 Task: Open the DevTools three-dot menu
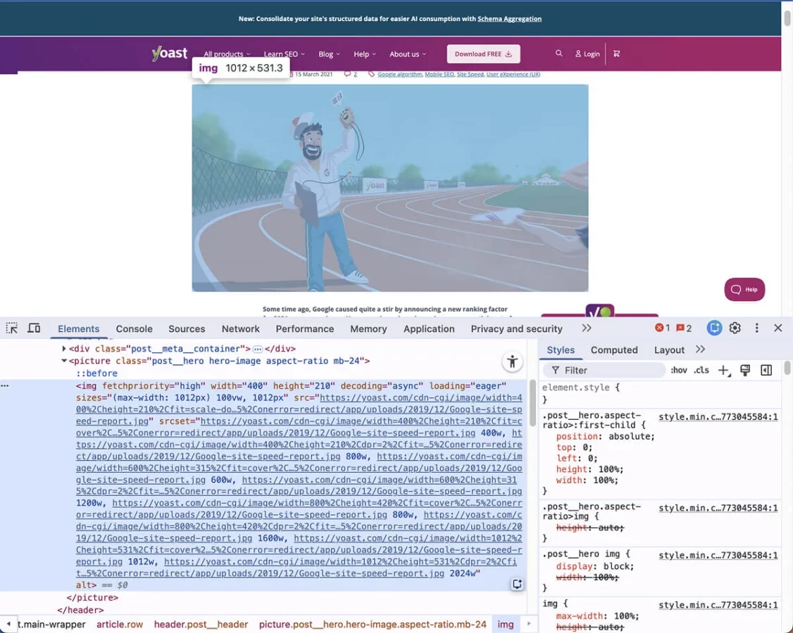pos(756,328)
